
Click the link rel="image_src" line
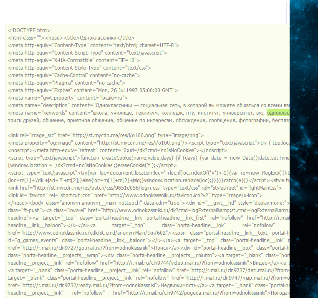point(106,135)
